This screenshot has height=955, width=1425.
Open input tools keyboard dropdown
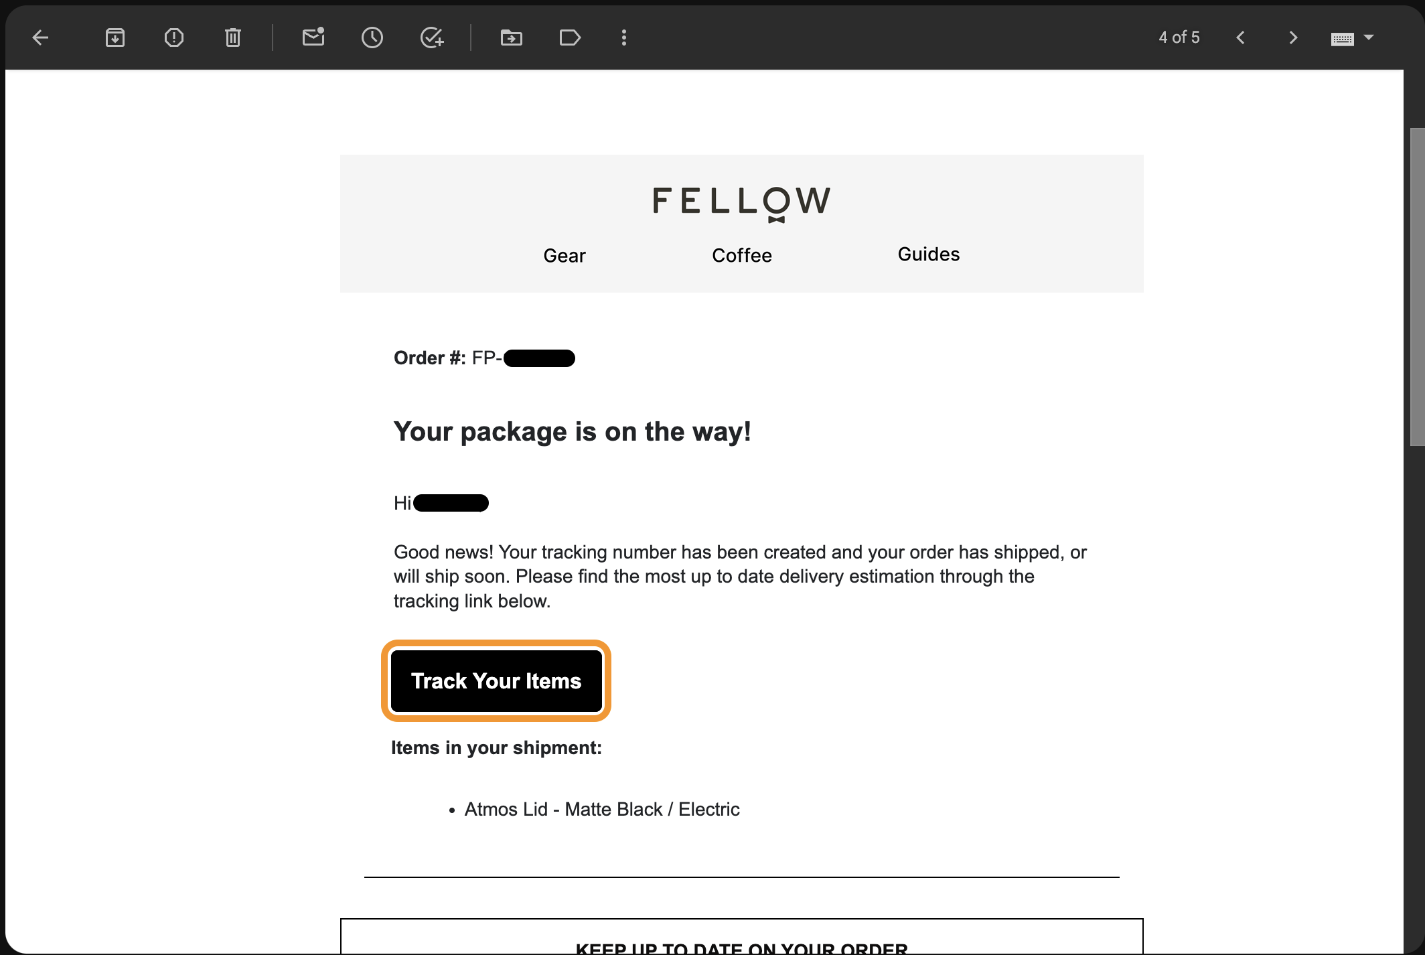coord(1369,38)
